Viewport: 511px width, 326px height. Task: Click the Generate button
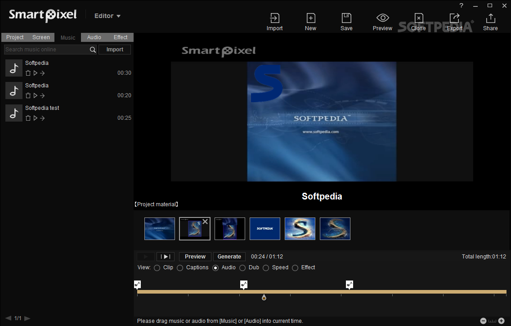[229, 257]
